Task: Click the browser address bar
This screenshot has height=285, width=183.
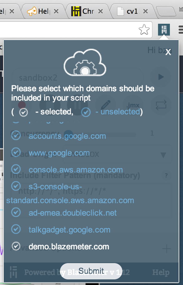Action: [x=69, y=30]
